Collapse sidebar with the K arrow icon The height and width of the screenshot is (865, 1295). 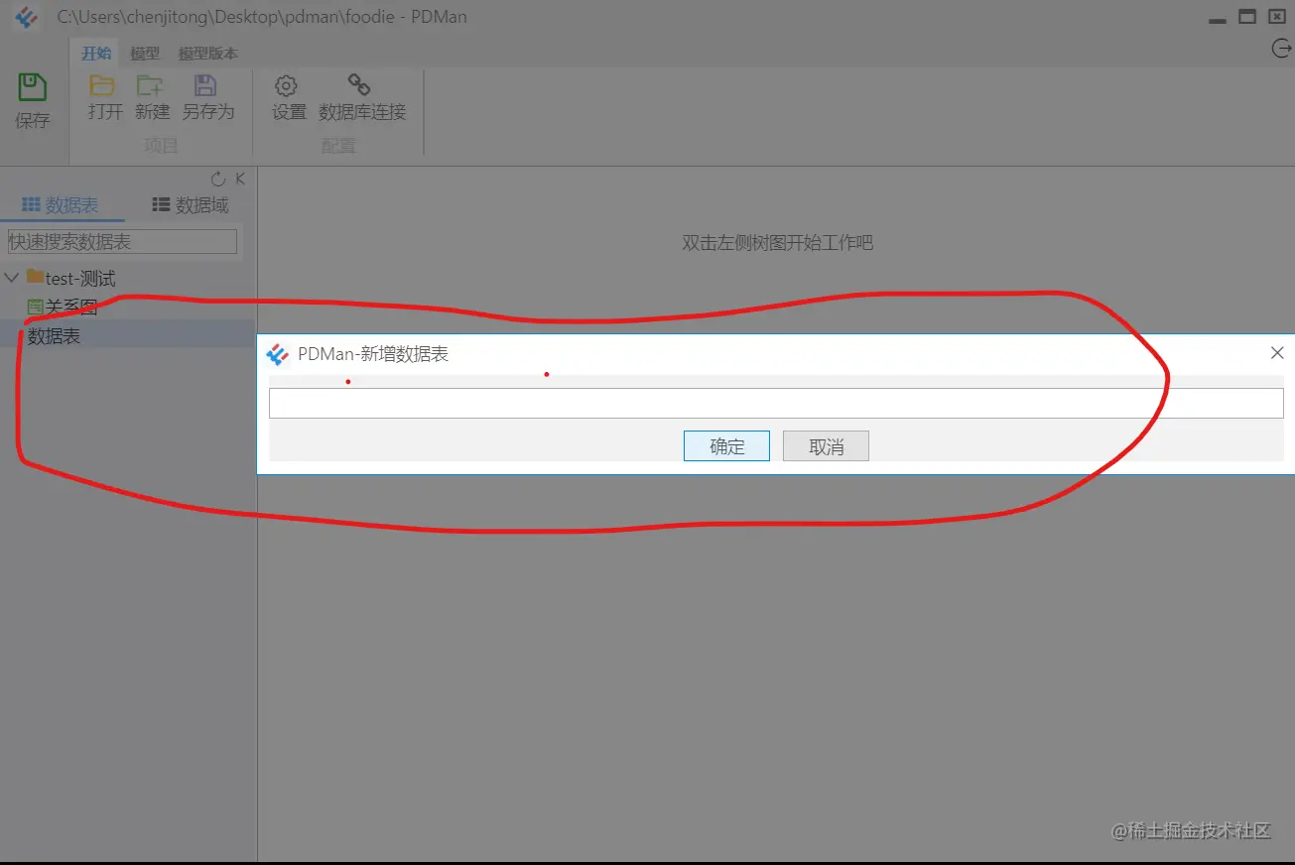pos(240,179)
